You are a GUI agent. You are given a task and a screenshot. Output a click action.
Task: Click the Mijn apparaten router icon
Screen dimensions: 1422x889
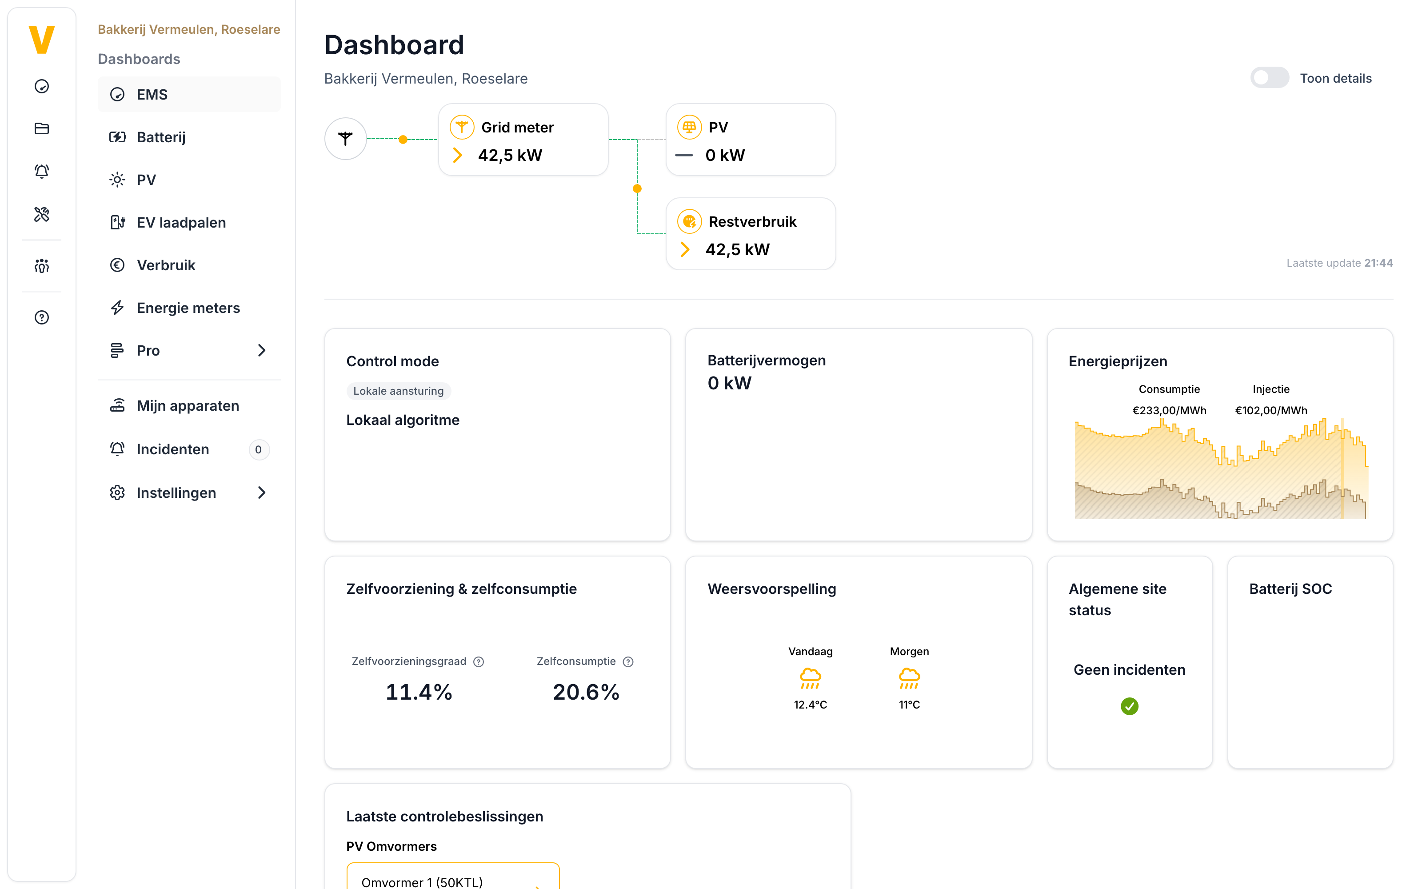tap(117, 406)
